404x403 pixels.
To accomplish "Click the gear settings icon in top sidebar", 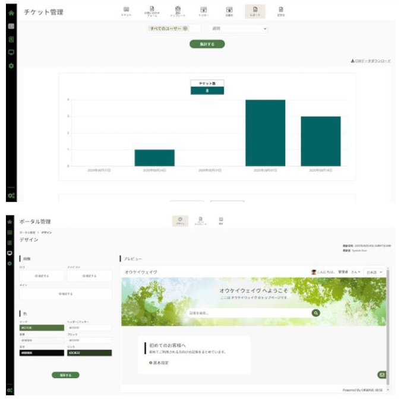I will [10, 65].
